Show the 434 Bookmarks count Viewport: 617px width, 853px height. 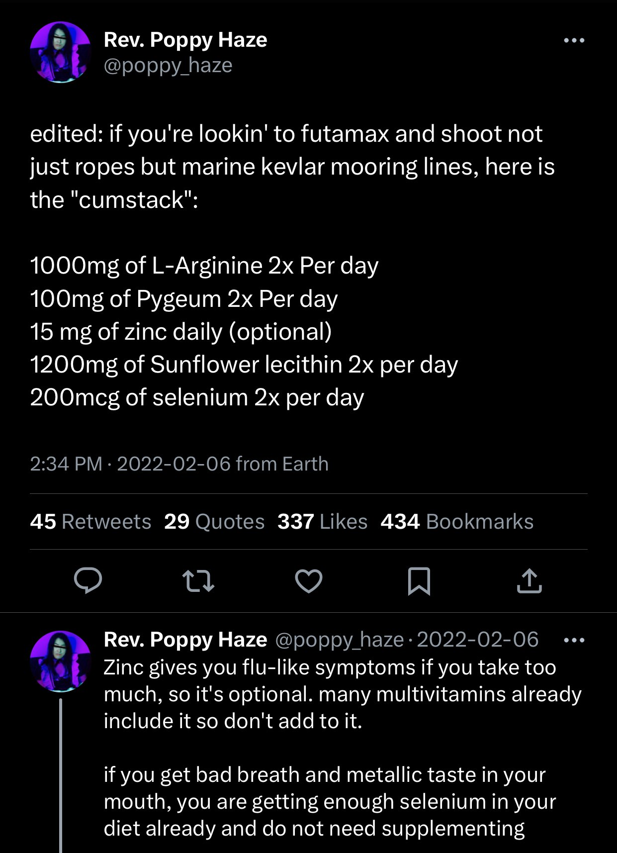click(x=457, y=522)
